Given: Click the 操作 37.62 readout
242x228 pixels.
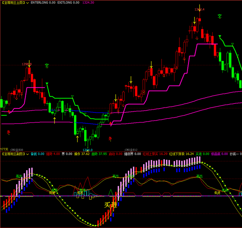Looking at the screenshot, I should tap(82, 154).
